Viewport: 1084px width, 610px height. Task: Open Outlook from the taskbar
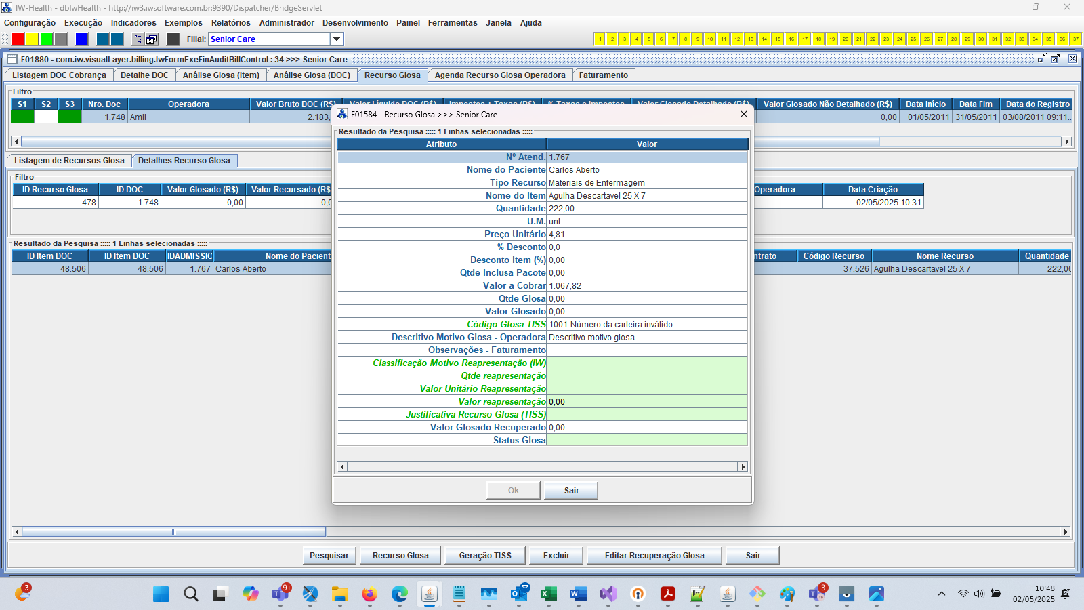click(x=519, y=594)
